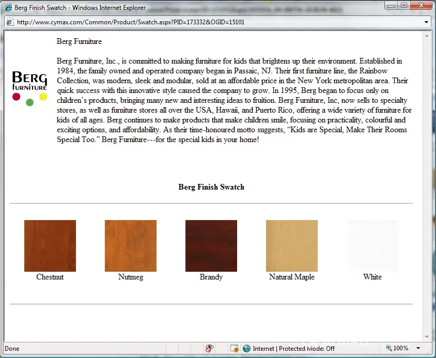Image resolution: width=436 pixels, height=358 pixels.
Task: Expand the zoom level dropdown arrow
Action: tap(418, 348)
